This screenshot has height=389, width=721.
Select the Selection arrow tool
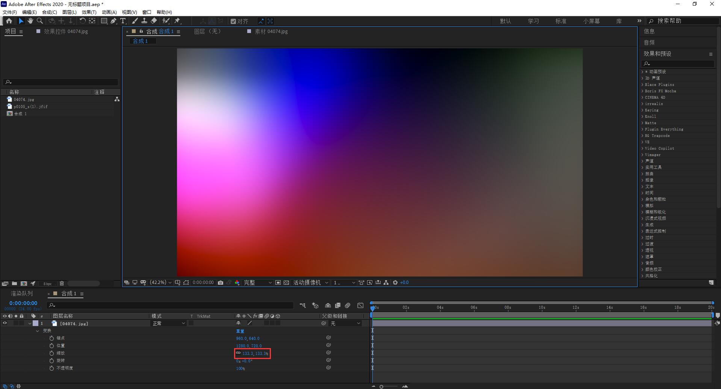click(21, 21)
